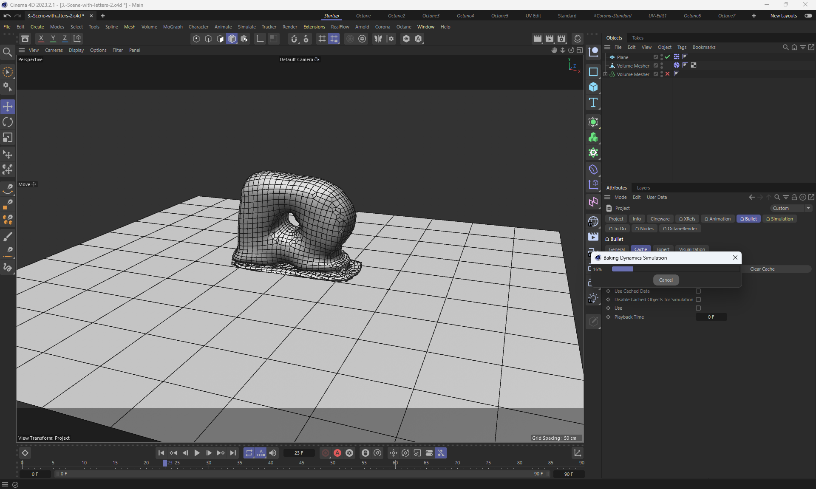816x489 pixels.
Task: Cancel the baking dynamics simulation
Action: point(666,280)
